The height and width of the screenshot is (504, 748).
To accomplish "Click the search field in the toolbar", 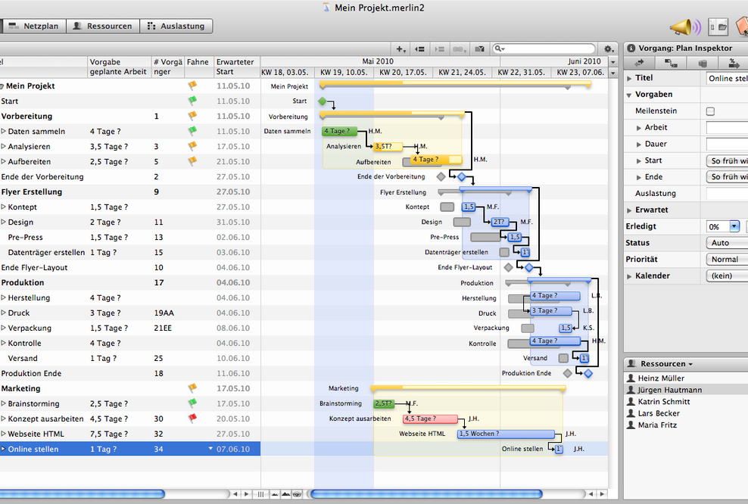I will pos(545,48).
